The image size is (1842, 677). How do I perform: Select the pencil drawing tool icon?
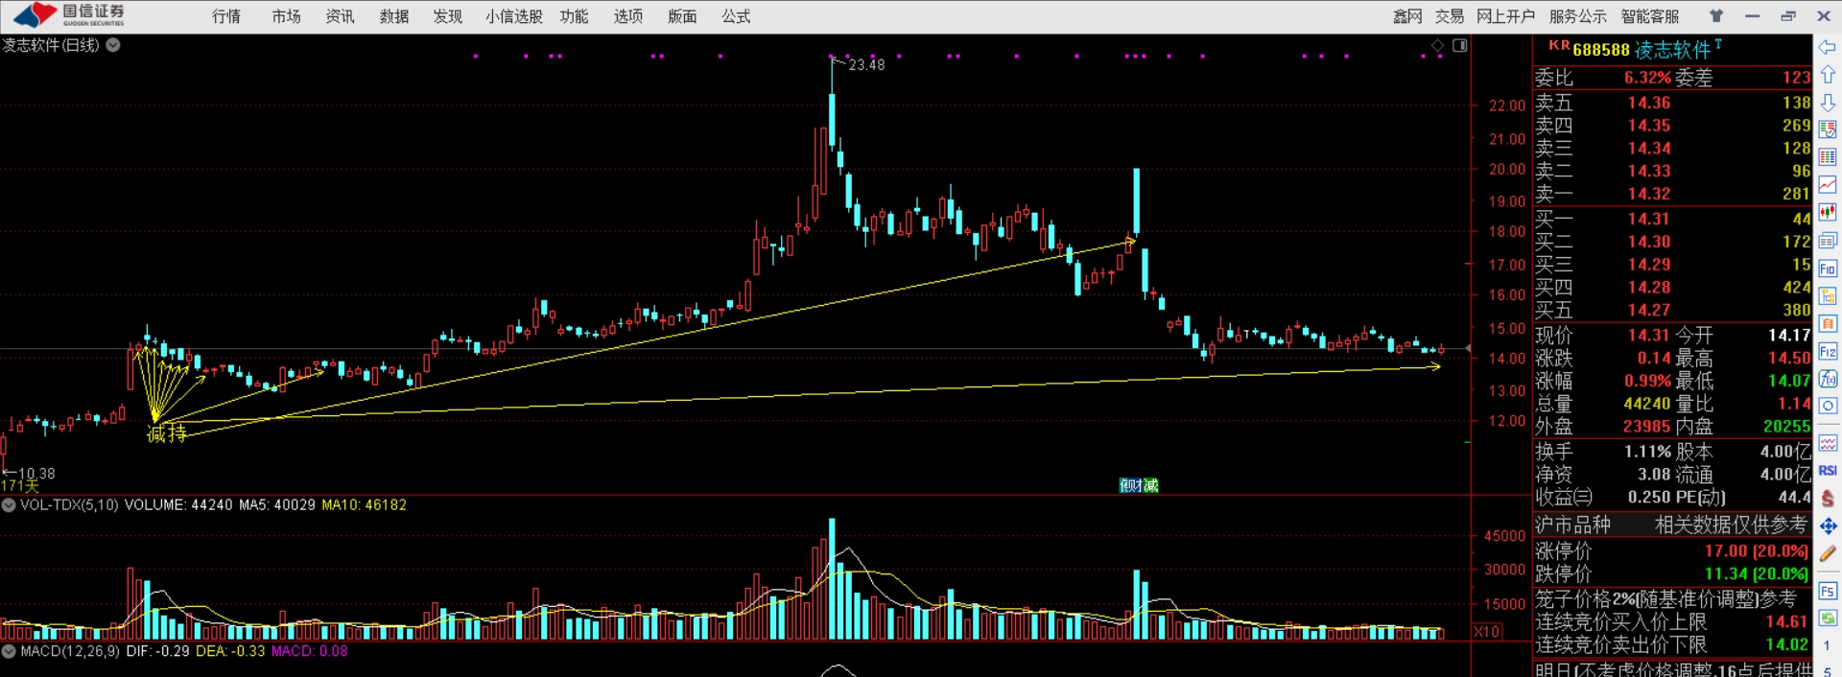1828,554
